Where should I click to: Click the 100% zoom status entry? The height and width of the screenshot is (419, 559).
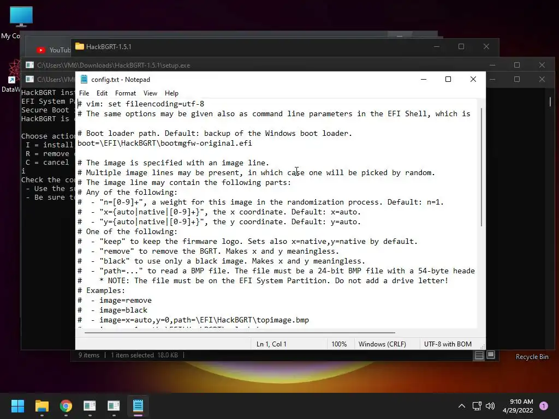(x=339, y=344)
